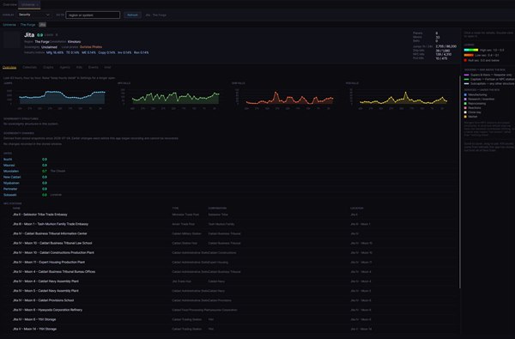
Task: Select Caldari Business Tribunal Information Center row
Action: pyautogui.click(x=230, y=233)
